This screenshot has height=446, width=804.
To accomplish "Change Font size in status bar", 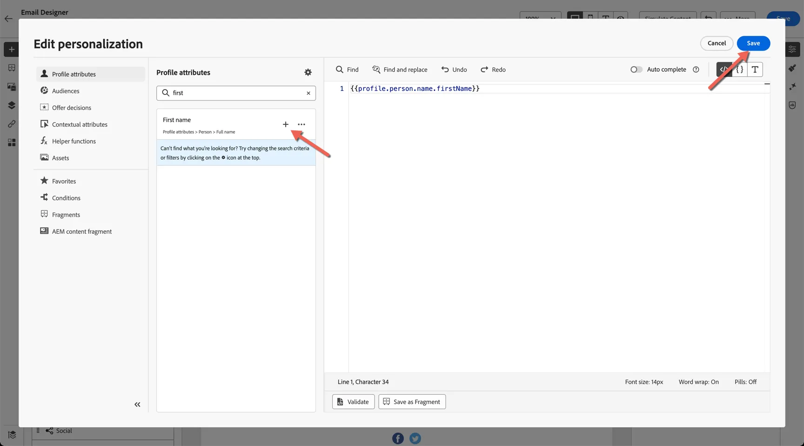I will click(x=644, y=382).
